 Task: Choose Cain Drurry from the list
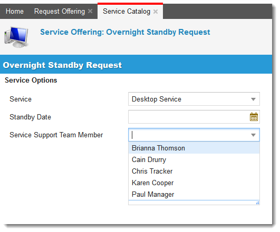(x=194, y=159)
